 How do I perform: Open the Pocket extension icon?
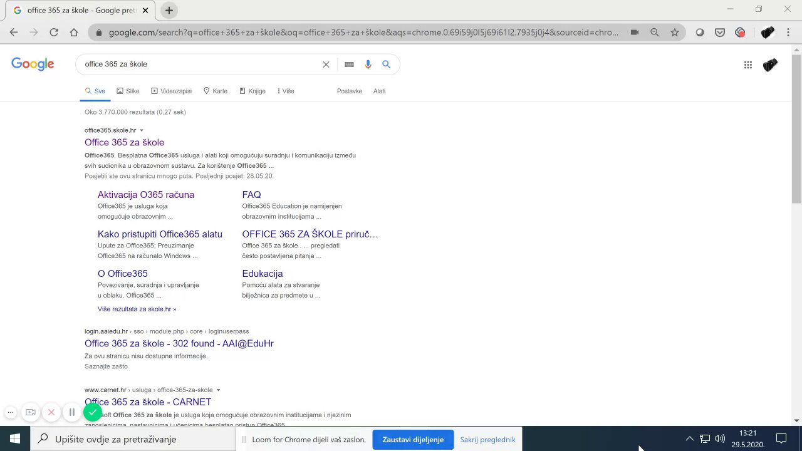[720, 33]
